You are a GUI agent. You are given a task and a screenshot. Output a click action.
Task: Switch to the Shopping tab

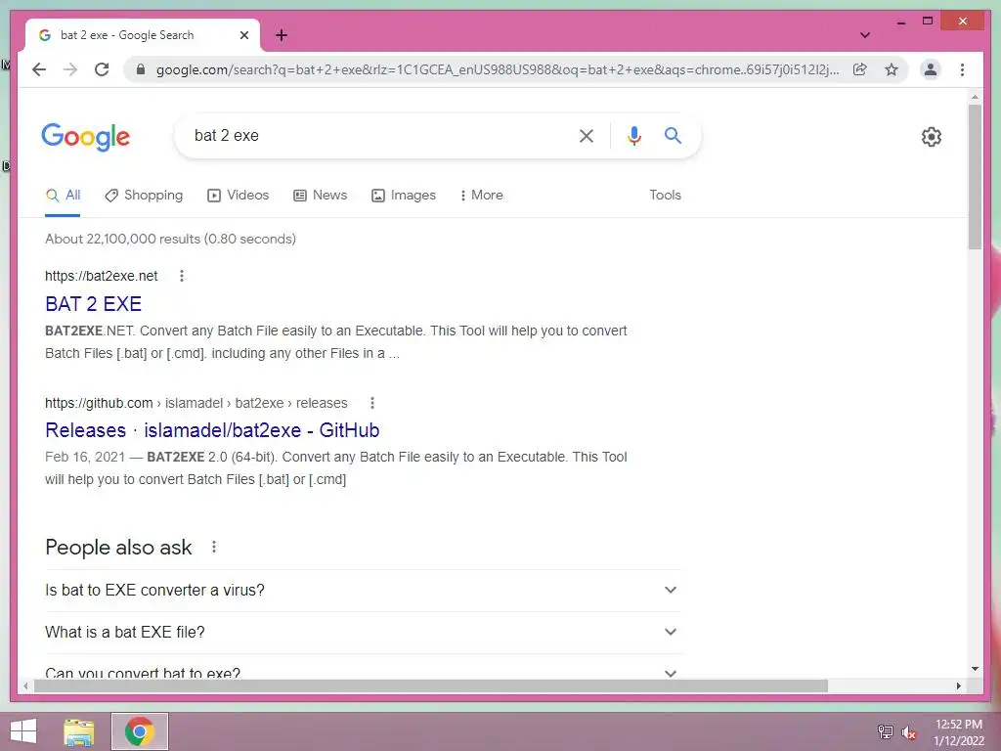pyautogui.click(x=144, y=196)
